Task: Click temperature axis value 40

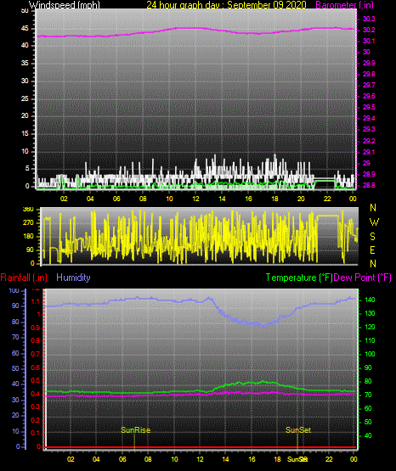Action: pos(368,435)
